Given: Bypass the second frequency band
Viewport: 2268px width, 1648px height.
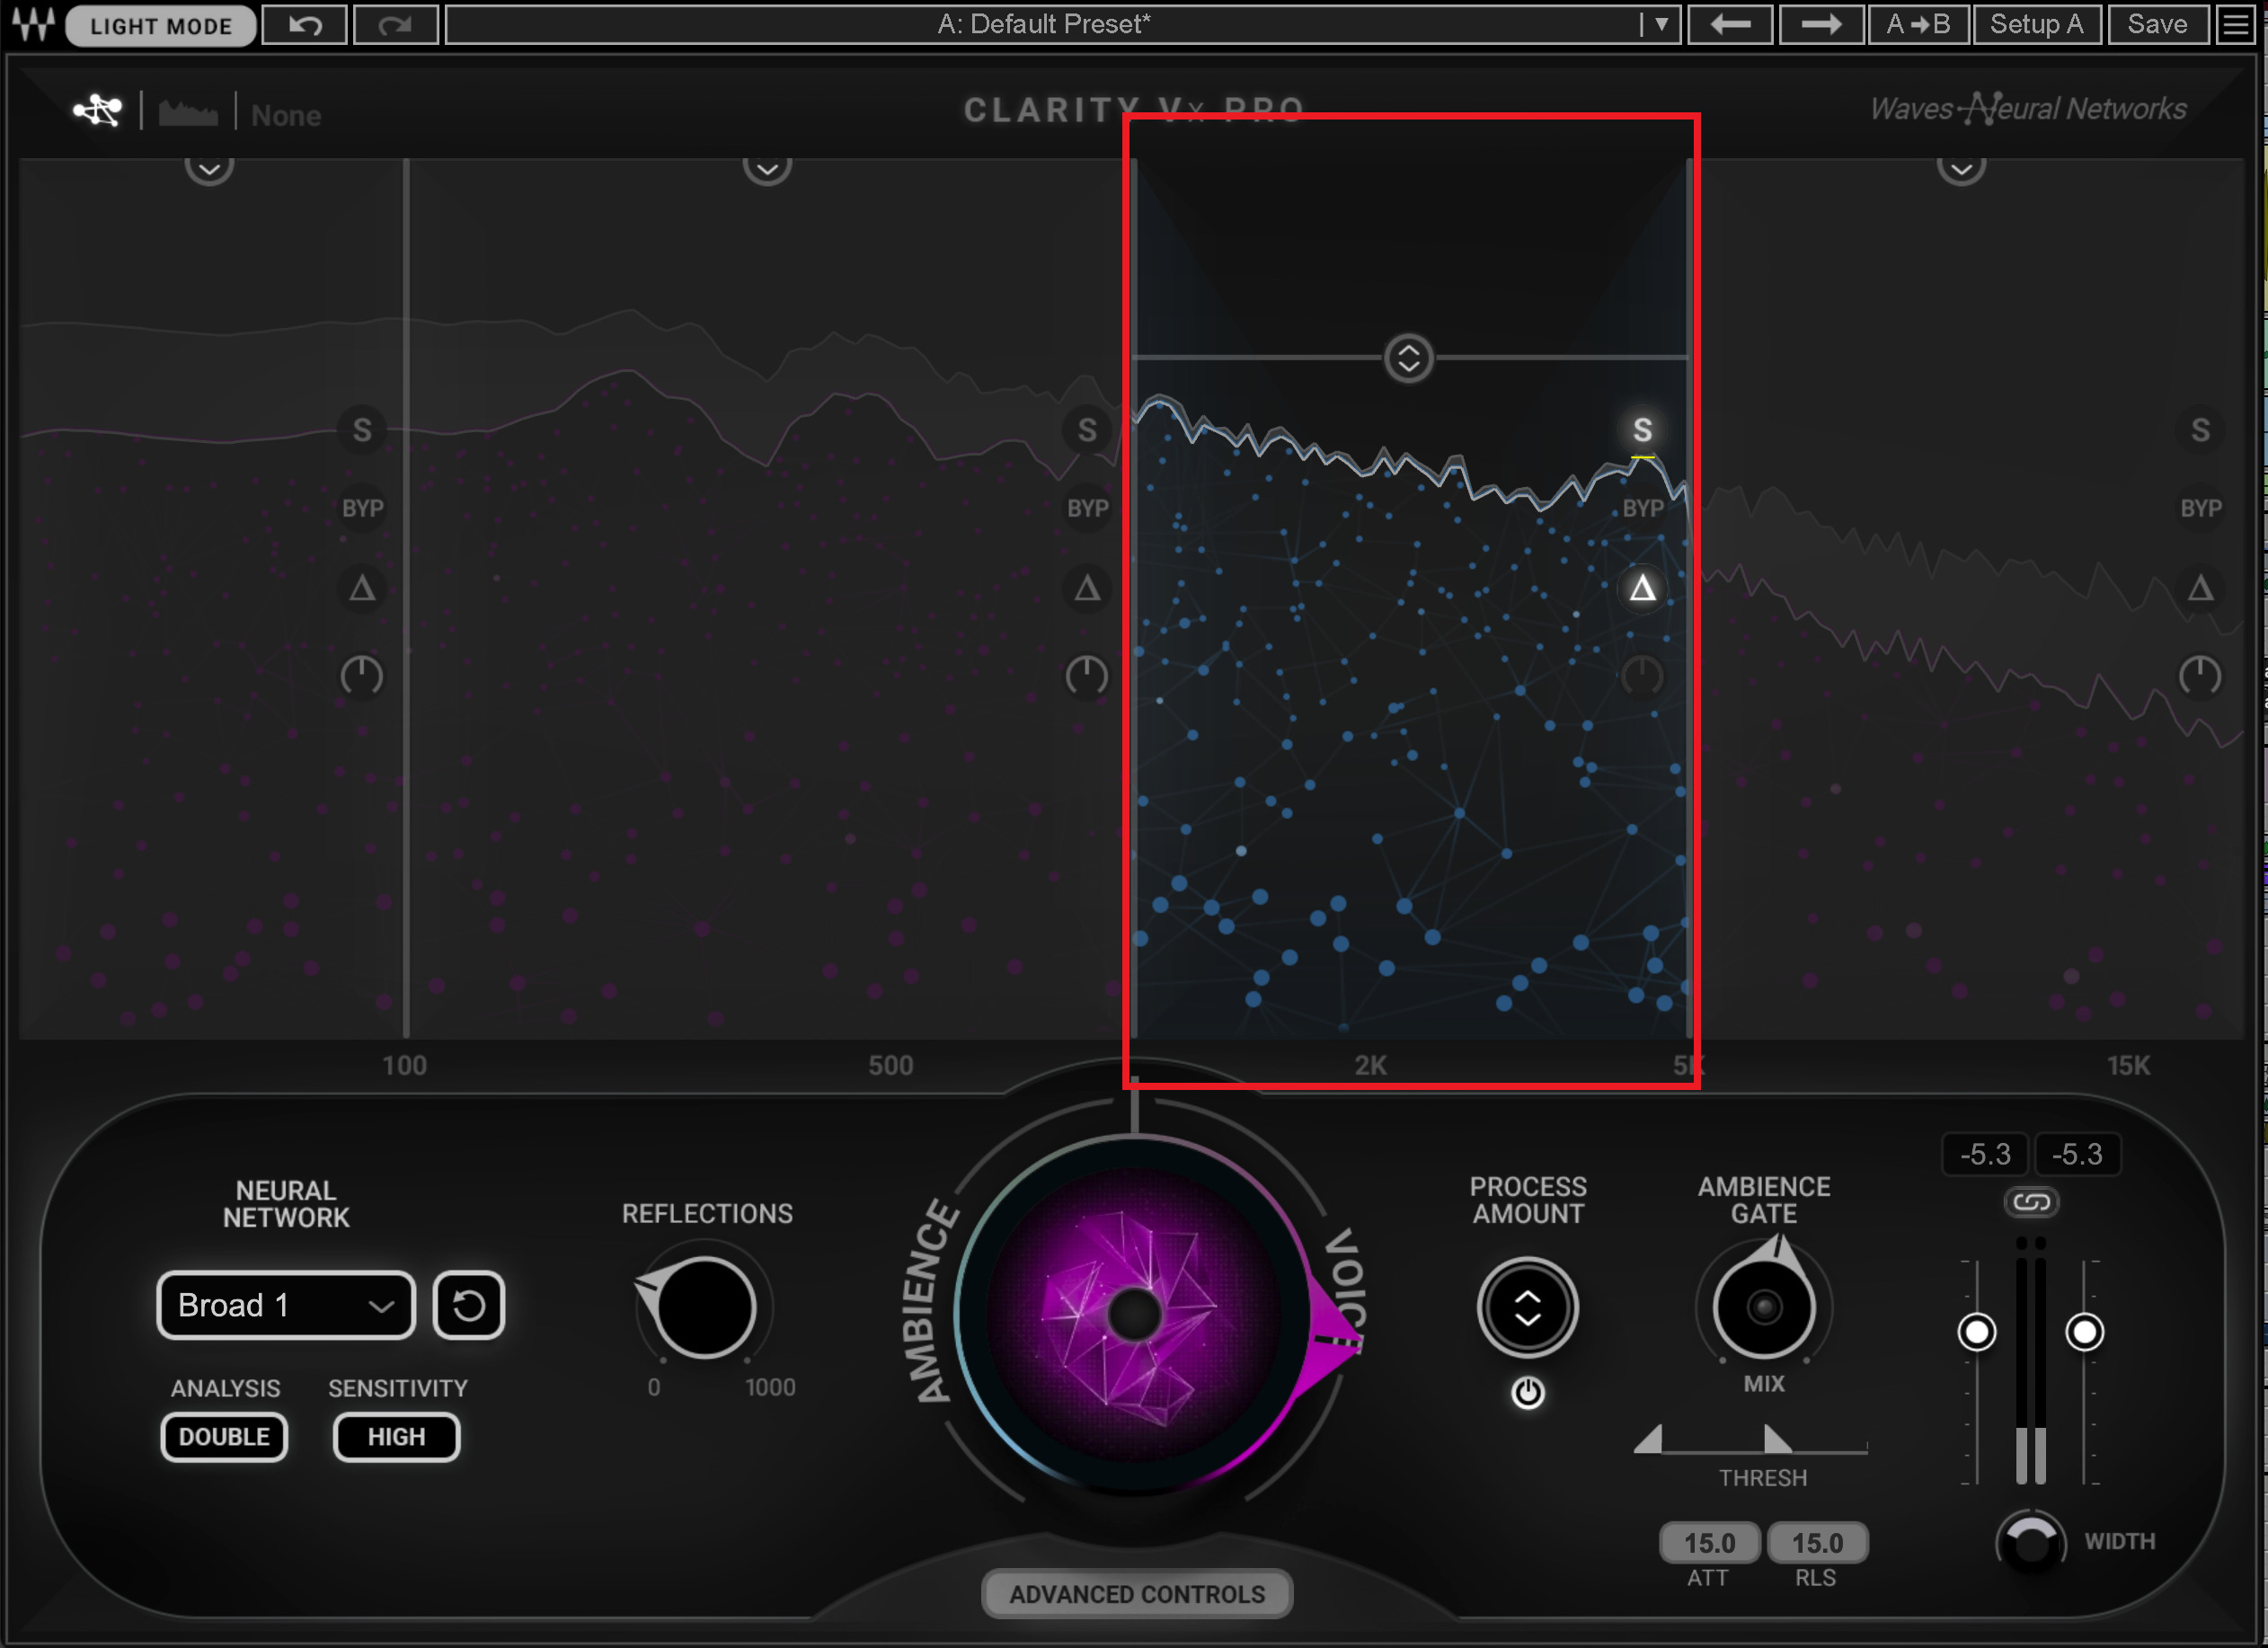Looking at the screenshot, I should 1087,508.
